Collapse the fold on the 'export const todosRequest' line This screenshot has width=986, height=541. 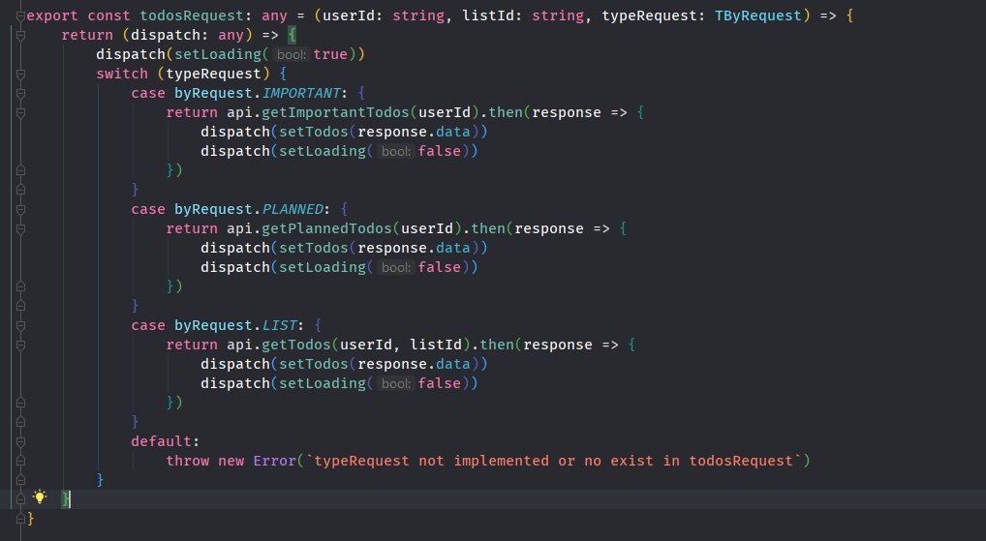coord(20,15)
